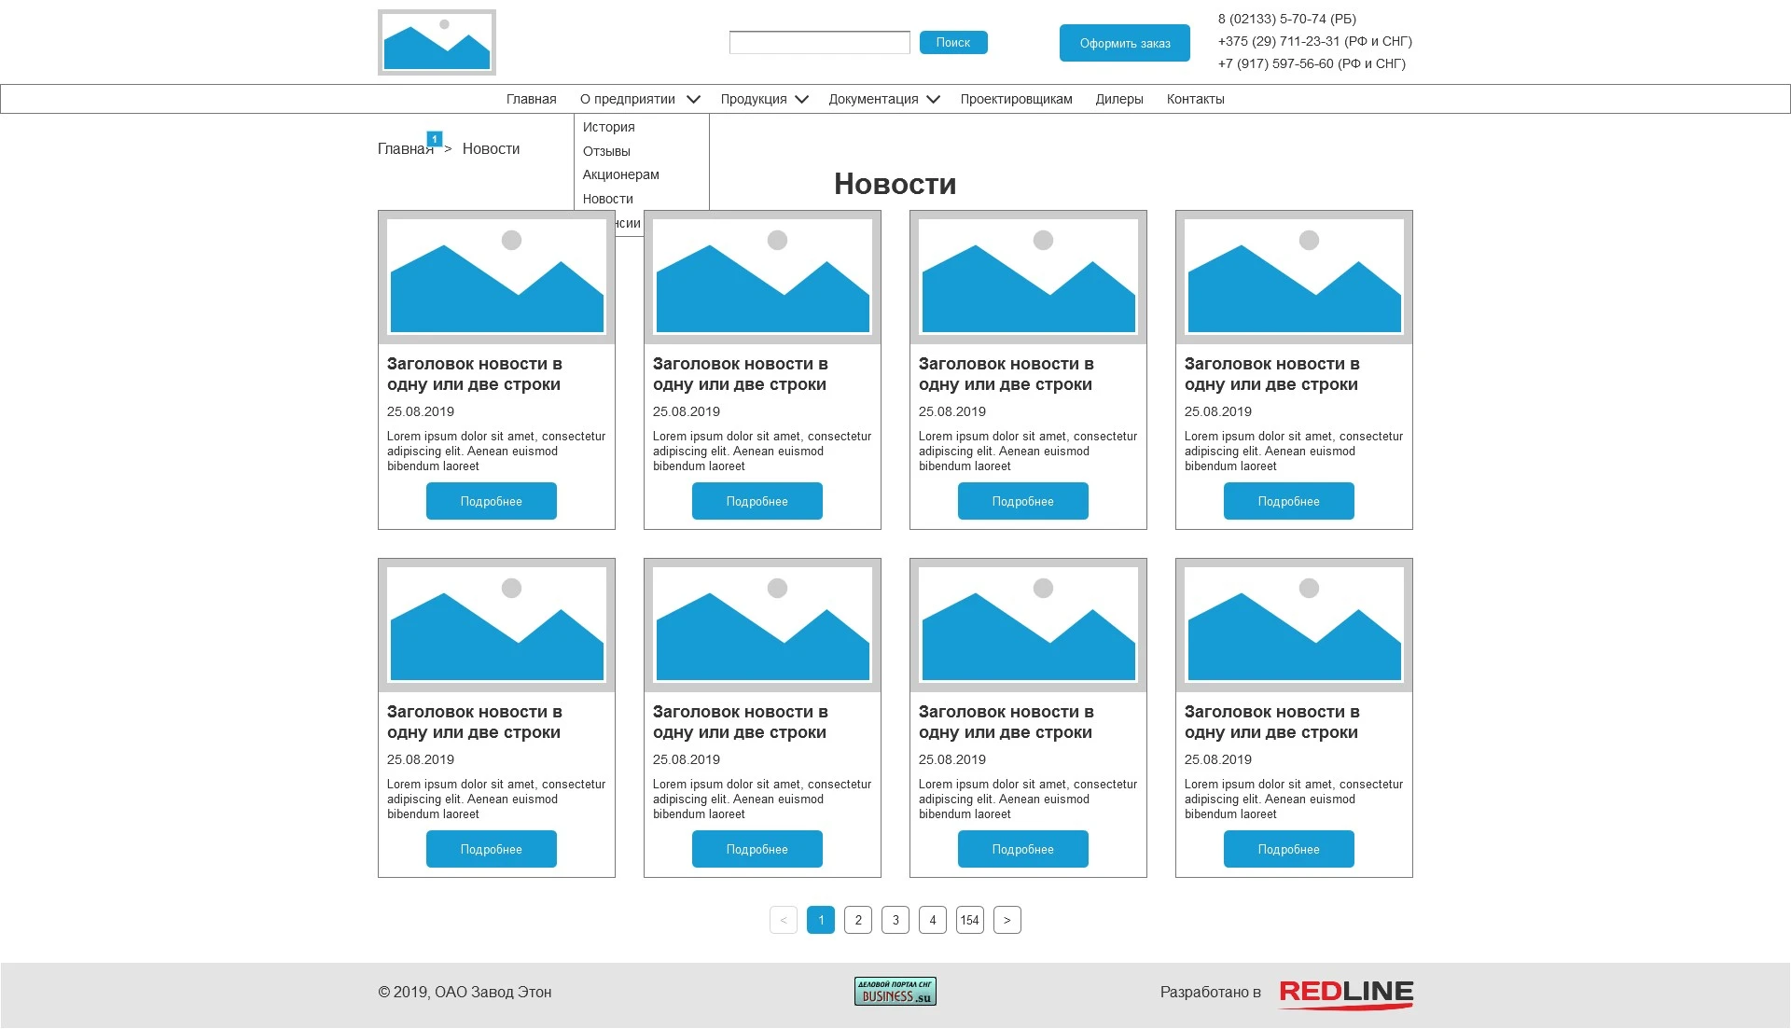The image size is (1791, 1029).
Task: Click the Оформить заказ button
Action: pyautogui.click(x=1125, y=43)
